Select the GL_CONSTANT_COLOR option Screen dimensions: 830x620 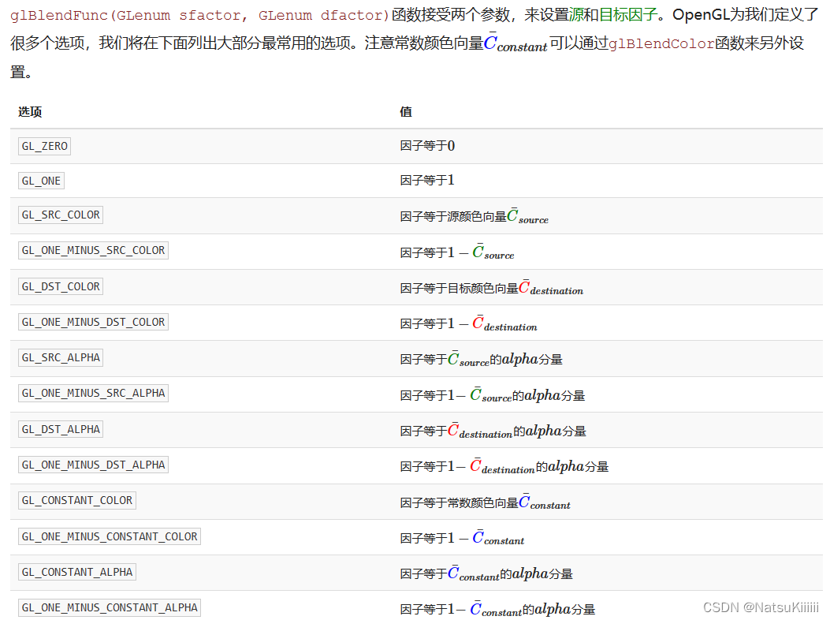click(x=76, y=499)
